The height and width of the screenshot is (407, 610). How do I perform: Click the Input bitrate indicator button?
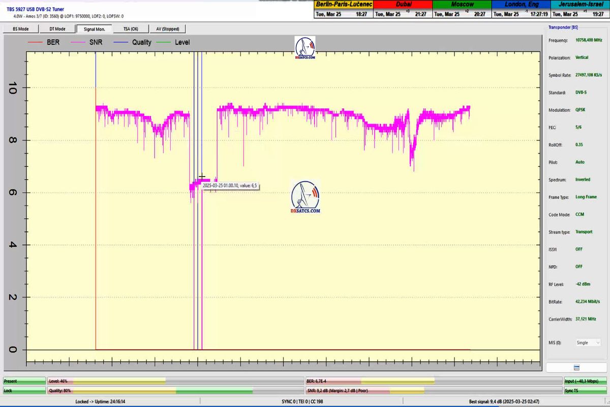coord(585,381)
